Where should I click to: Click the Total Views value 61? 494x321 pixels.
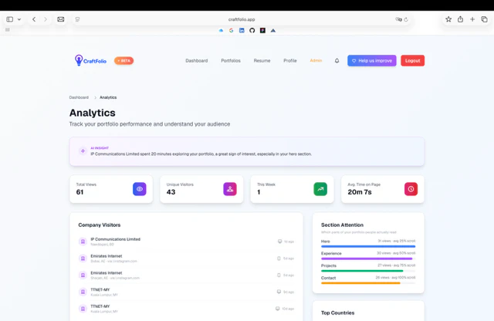coord(80,192)
